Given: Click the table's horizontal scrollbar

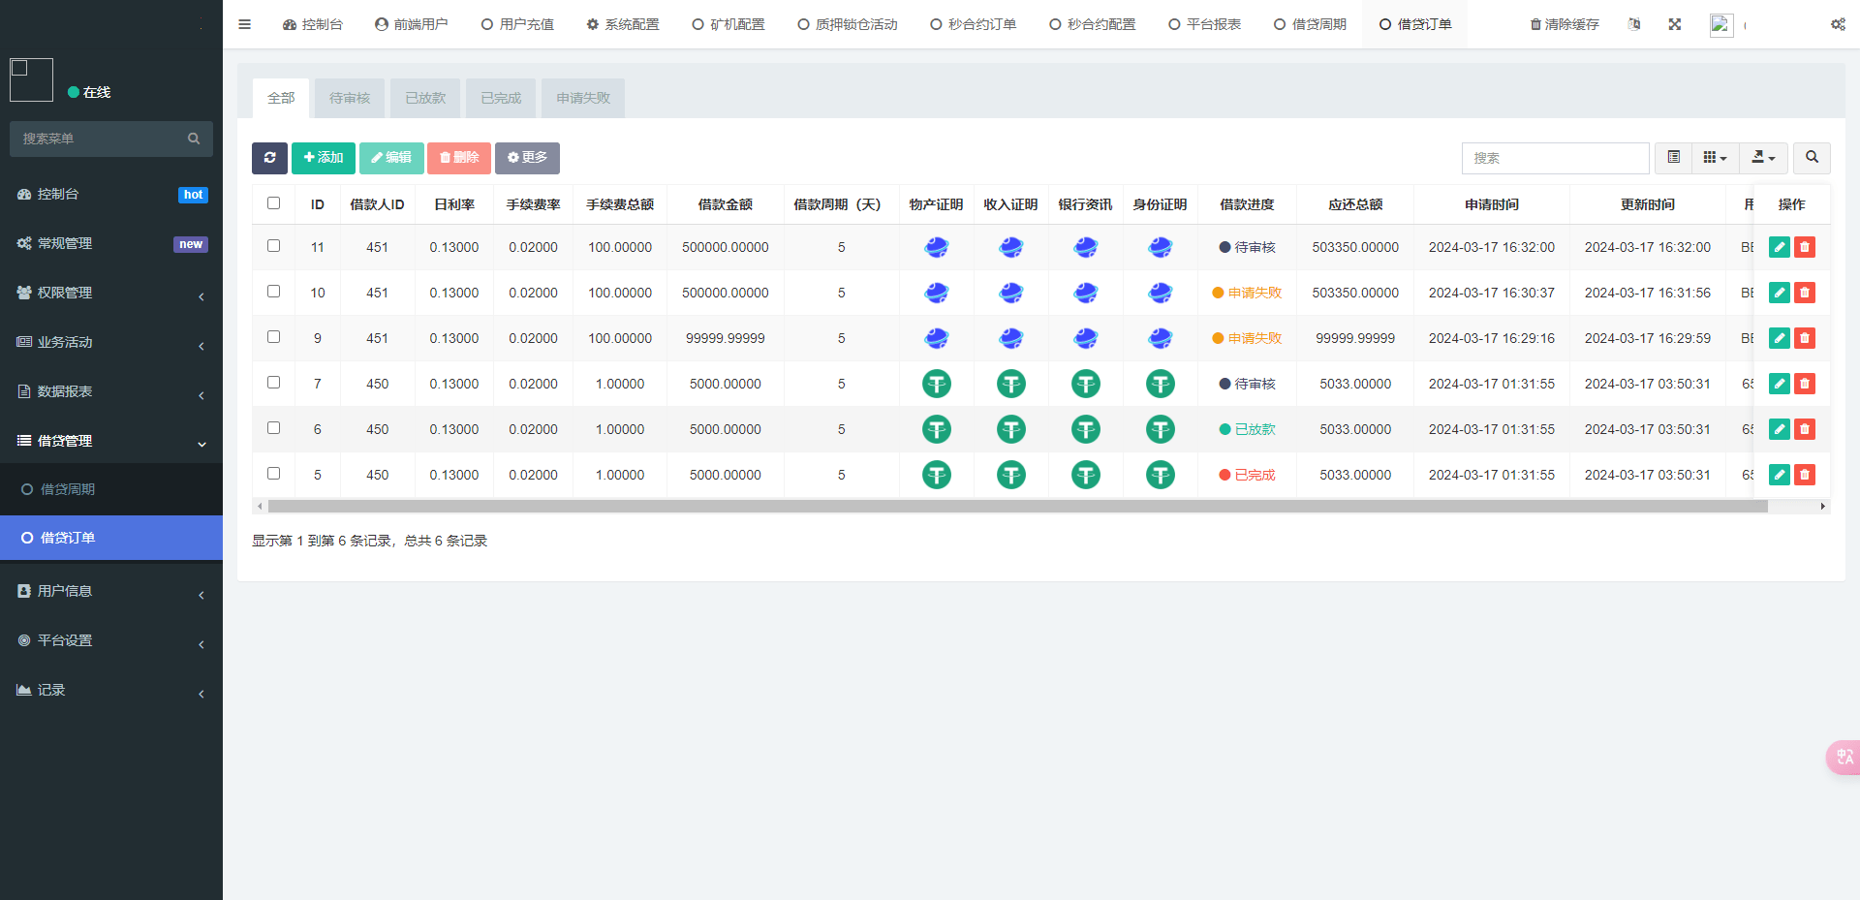Looking at the screenshot, I should [x=1017, y=506].
